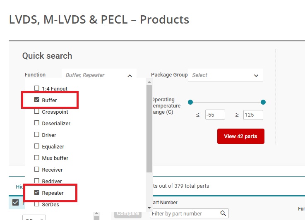Check the Redriver option
The height and width of the screenshot is (220, 305).
click(x=37, y=181)
